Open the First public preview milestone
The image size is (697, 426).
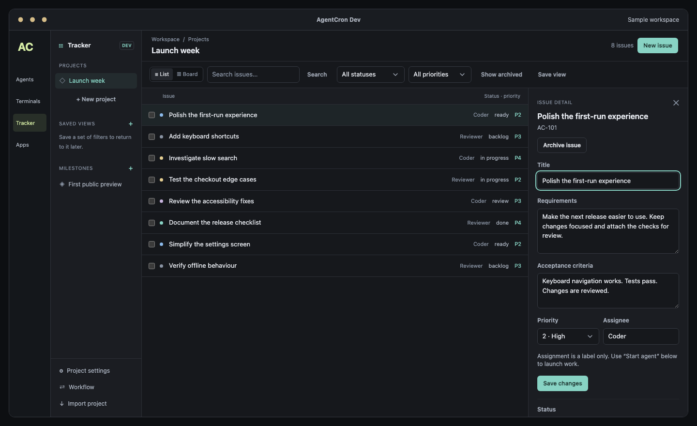pyautogui.click(x=96, y=184)
